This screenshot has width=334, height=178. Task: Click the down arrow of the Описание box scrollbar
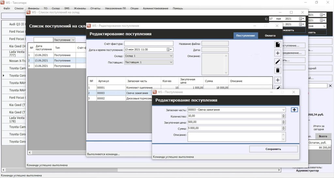[x=226, y=72]
